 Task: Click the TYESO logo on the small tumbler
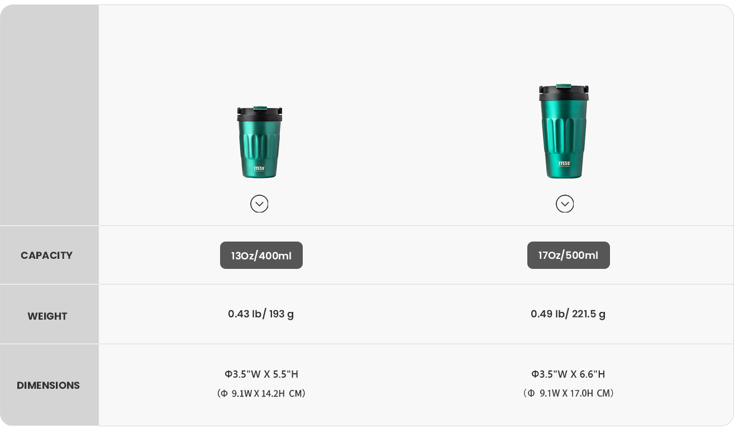259,168
